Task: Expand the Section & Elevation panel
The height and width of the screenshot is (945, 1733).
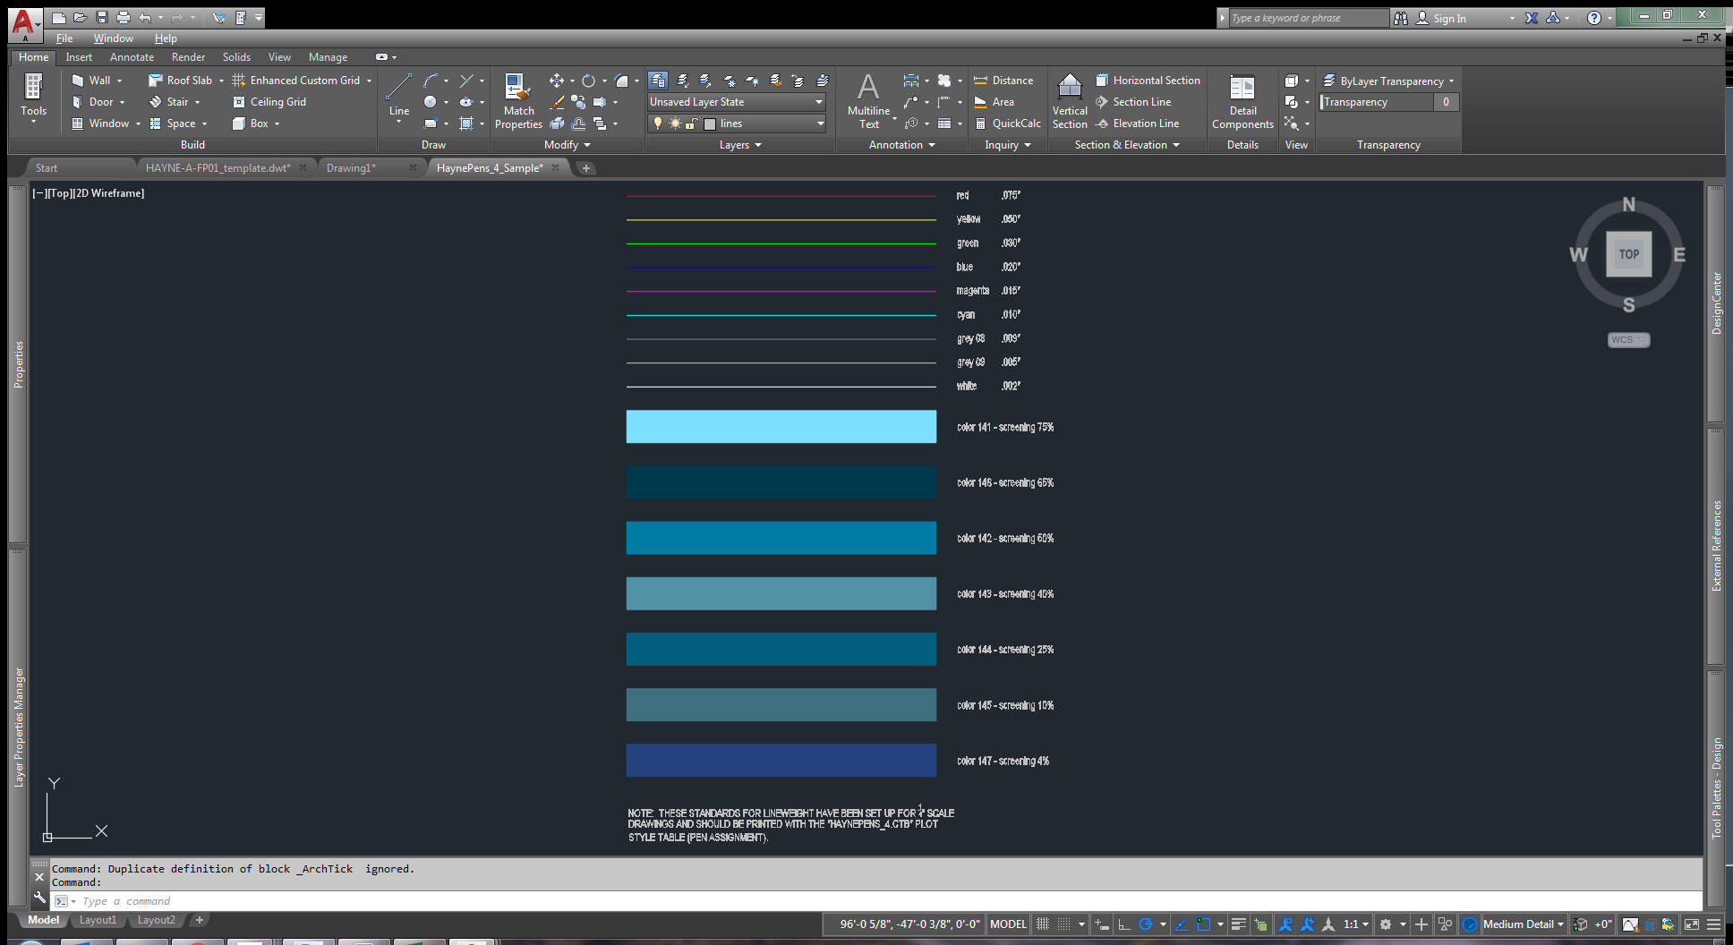Action: coord(1127,145)
